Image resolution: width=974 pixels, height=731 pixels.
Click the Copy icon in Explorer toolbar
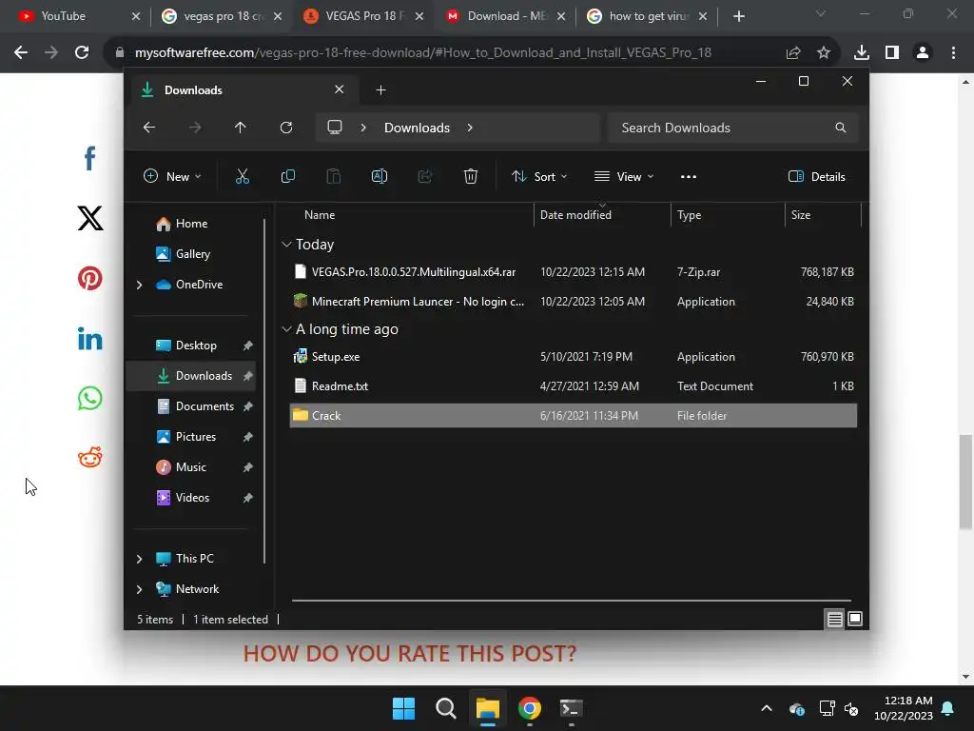tap(287, 176)
